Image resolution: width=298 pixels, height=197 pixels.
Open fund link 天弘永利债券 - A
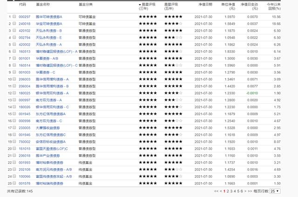(48, 45)
